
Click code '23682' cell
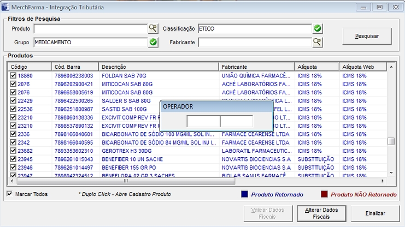[25, 151]
